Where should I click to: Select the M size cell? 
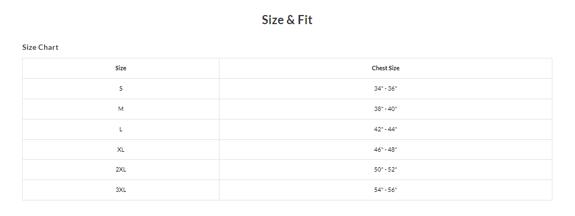click(x=120, y=109)
